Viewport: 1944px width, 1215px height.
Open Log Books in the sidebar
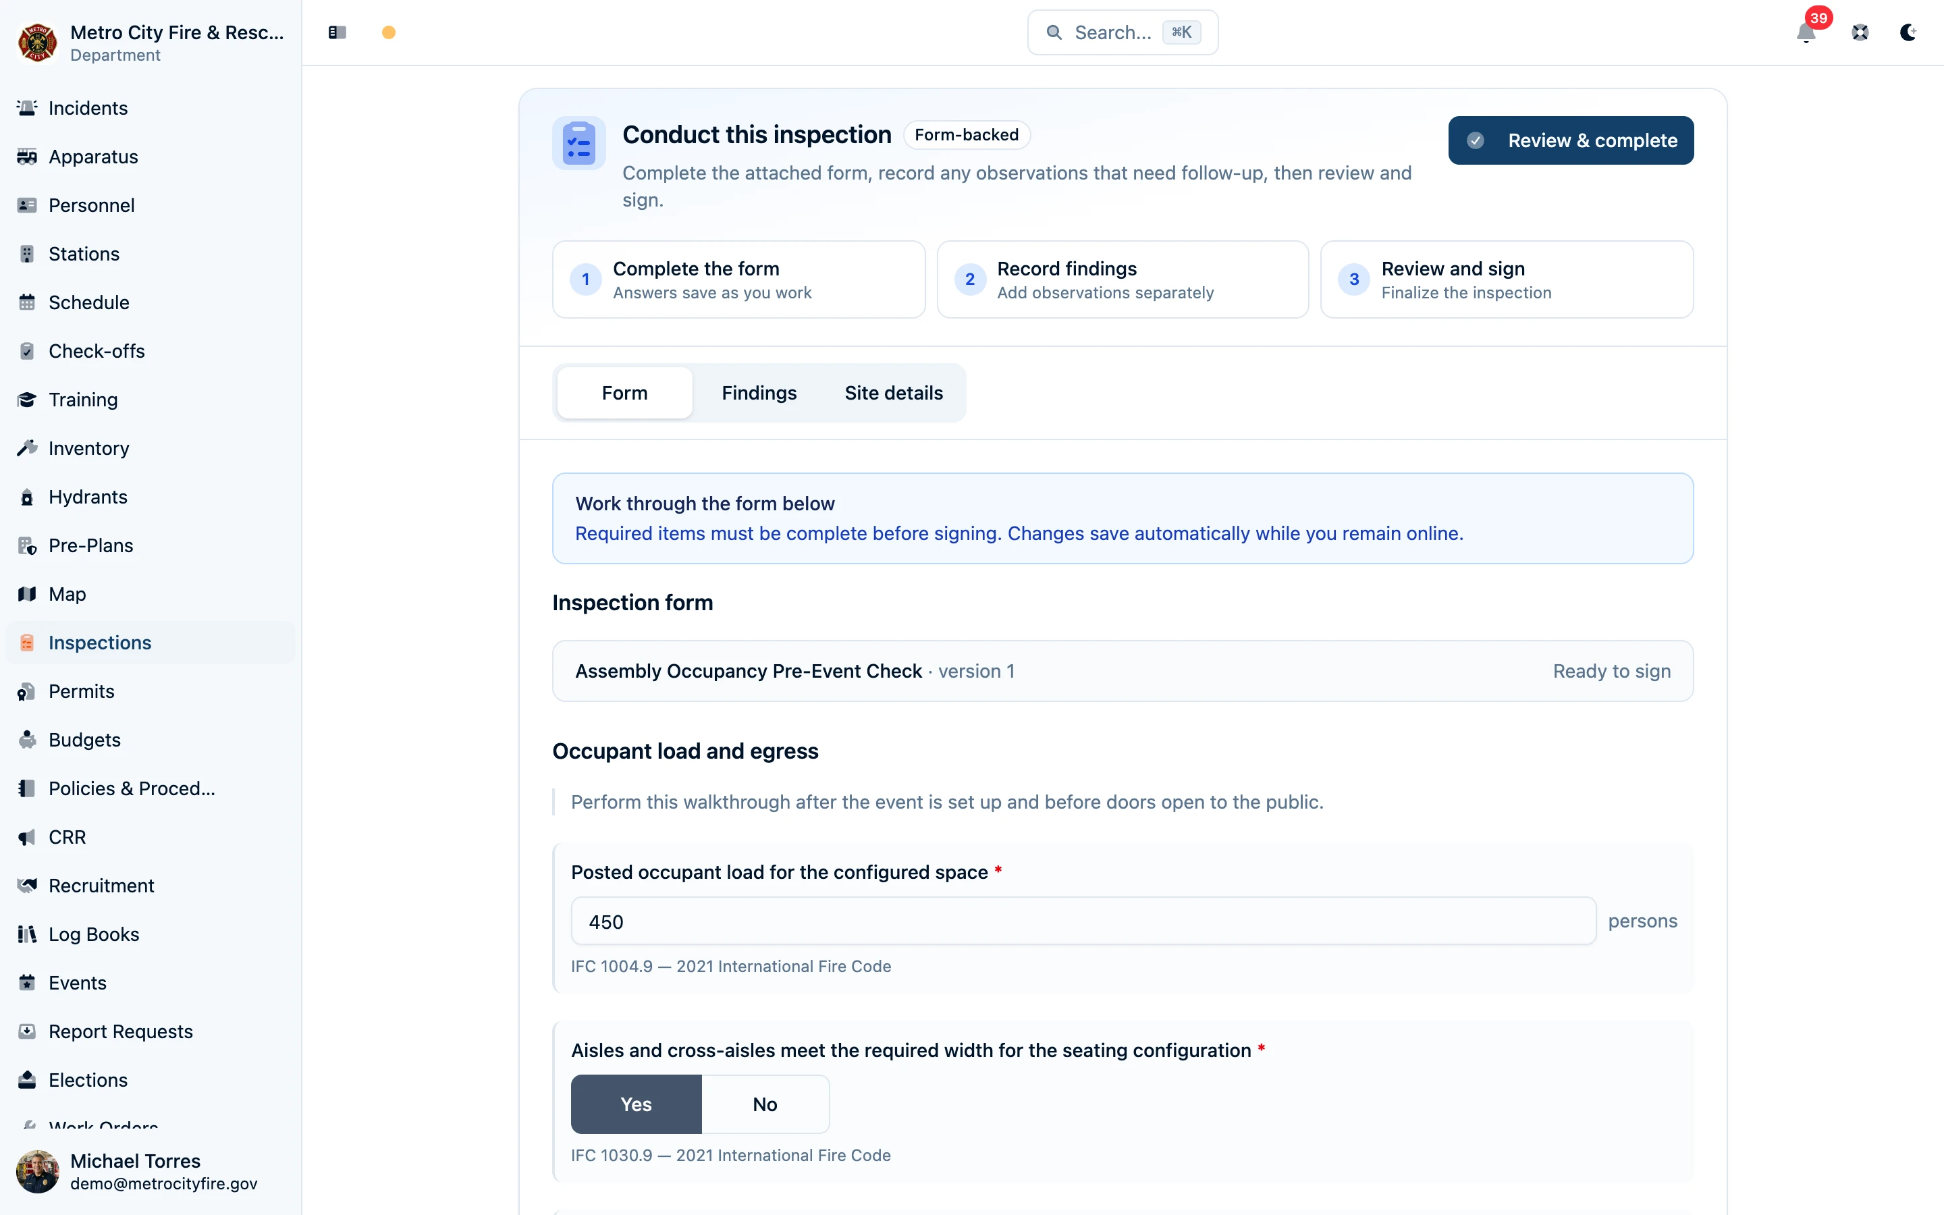pos(151,935)
